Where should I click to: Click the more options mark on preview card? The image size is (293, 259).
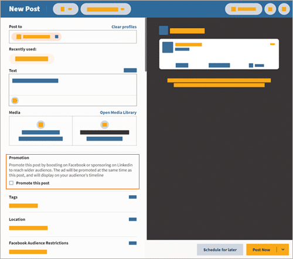point(272,45)
